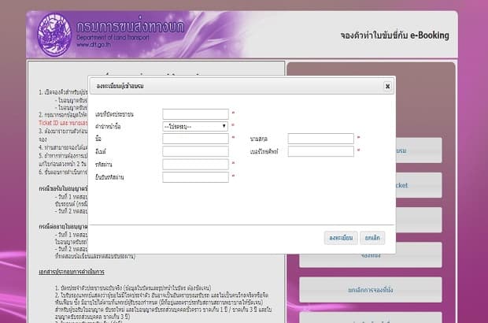
Task: Click the dialog title ลงทะเบียนผู้เข้าอบรม
Action: pyautogui.click(x=120, y=86)
